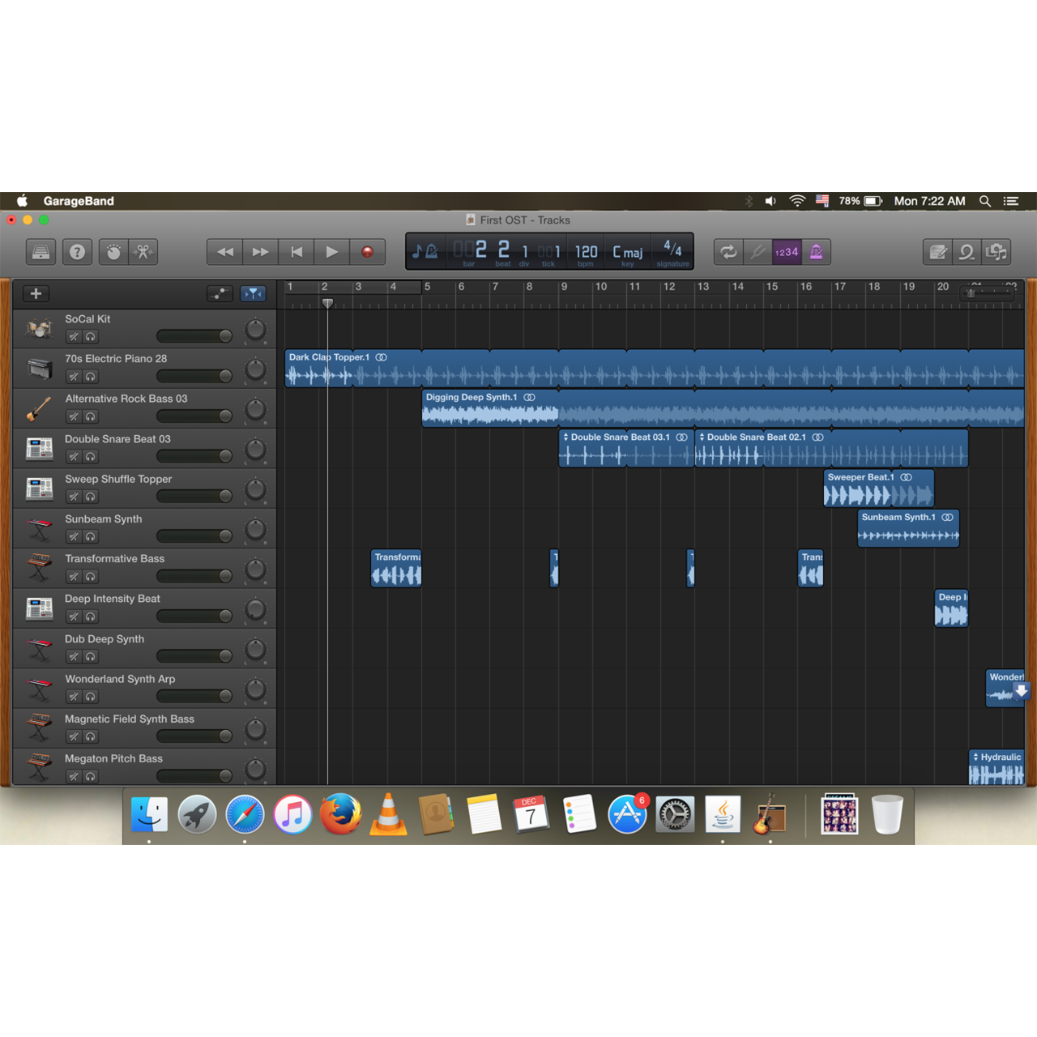Select the Sunbeam Synth keyboard icon
The width and height of the screenshot is (1037, 1037).
[x=39, y=528]
